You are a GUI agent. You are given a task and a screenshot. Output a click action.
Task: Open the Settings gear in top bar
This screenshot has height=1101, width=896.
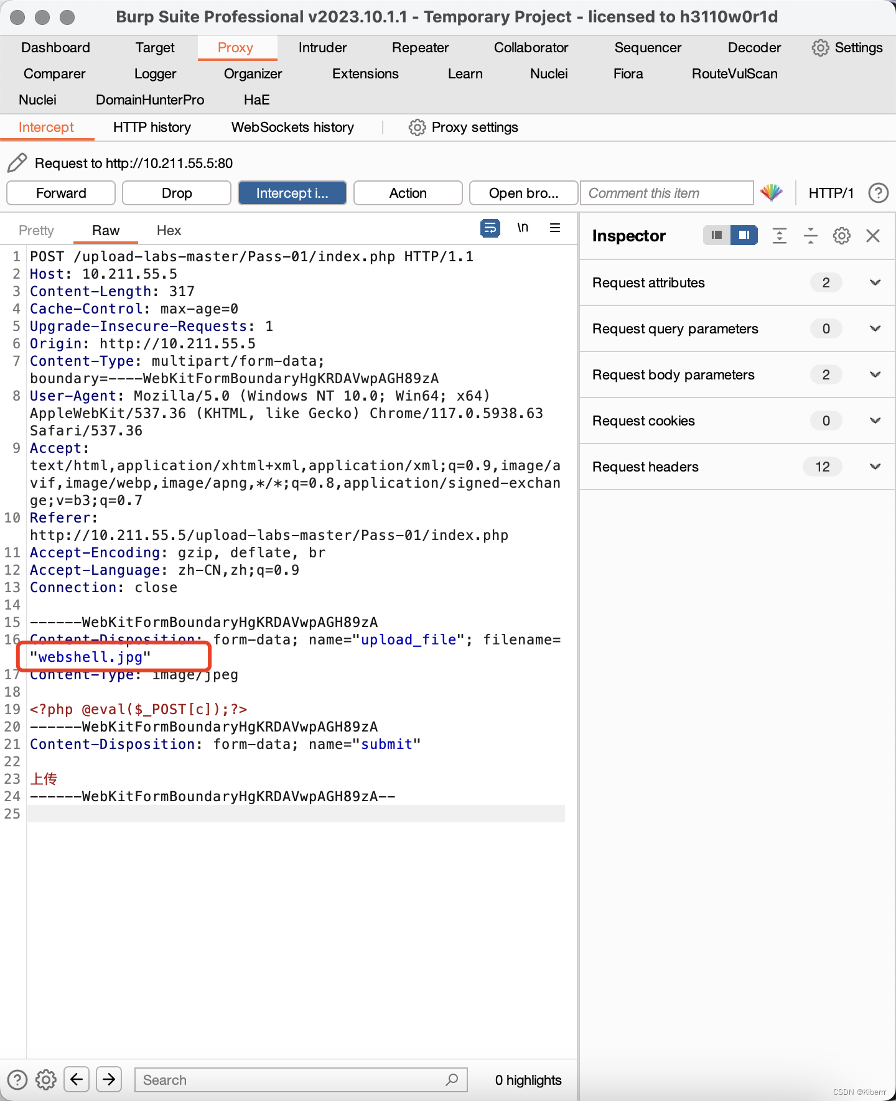(820, 48)
